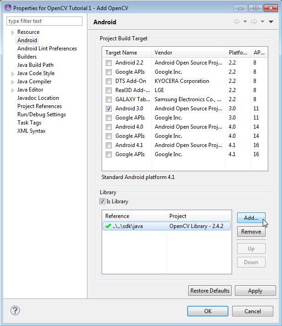Expand the Java Code Style node

coord(13,74)
